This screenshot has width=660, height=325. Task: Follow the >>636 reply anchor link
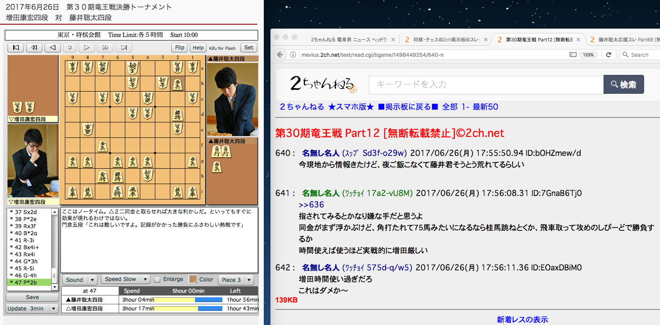pos(311,204)
